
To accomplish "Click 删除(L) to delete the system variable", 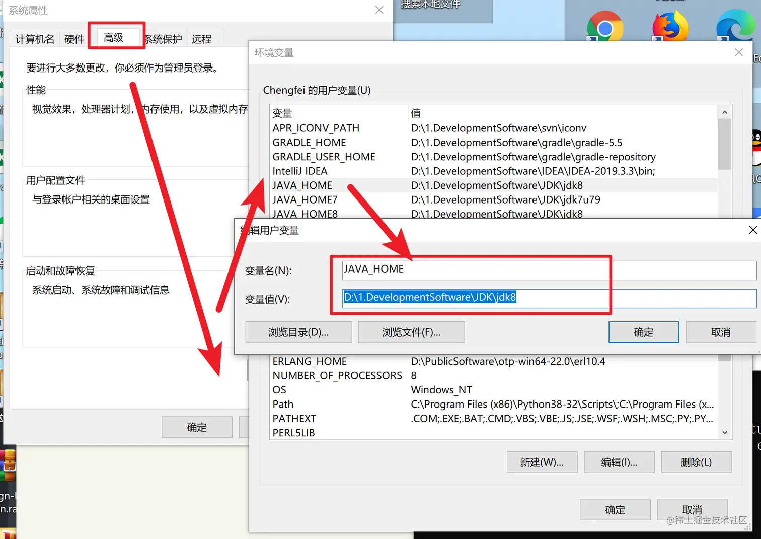I will coord(696,462).
